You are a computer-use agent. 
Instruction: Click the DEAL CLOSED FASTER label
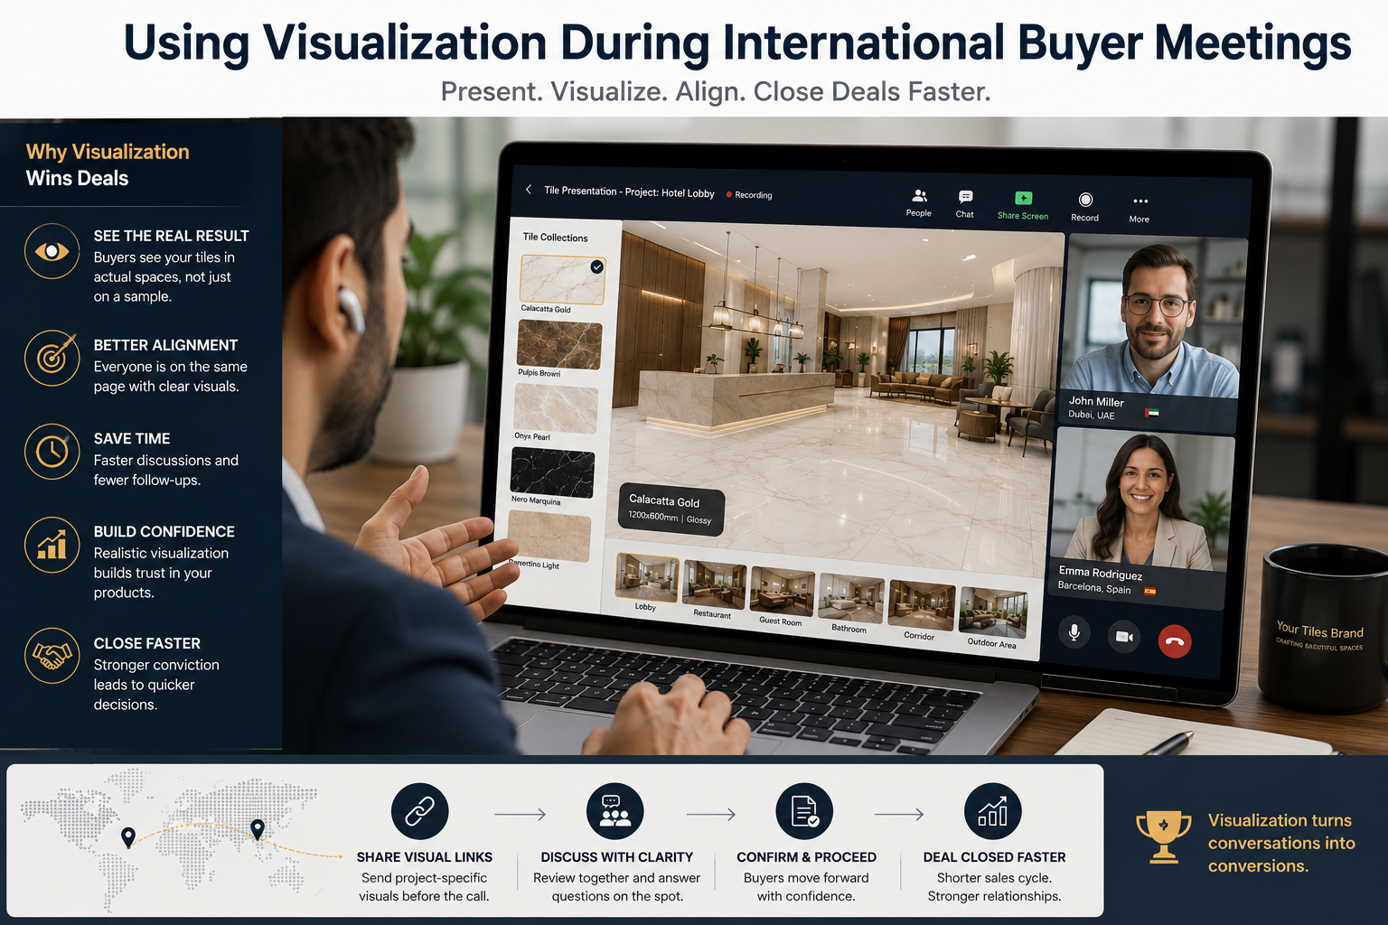(994, 857)
